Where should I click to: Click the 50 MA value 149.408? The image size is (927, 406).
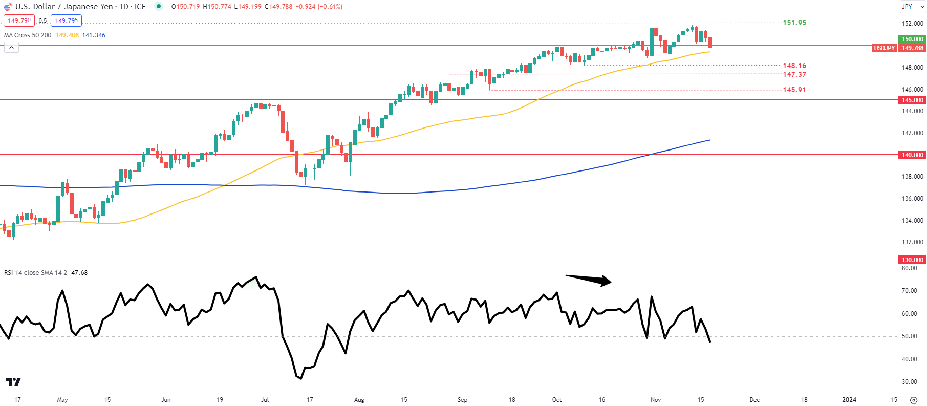tap(67, 35)
